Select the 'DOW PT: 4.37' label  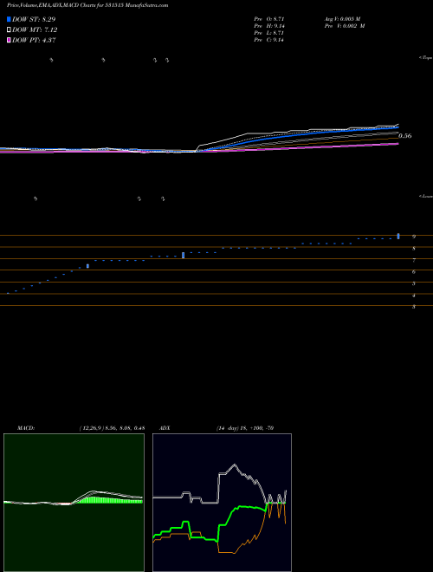click(x=34, y=41)
